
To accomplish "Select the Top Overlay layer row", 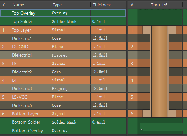I will point(63,13).
